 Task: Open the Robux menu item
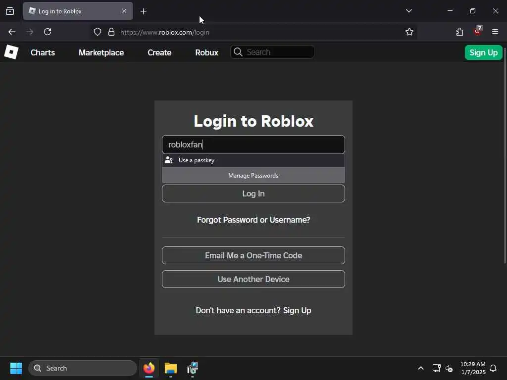click(206, 52)
